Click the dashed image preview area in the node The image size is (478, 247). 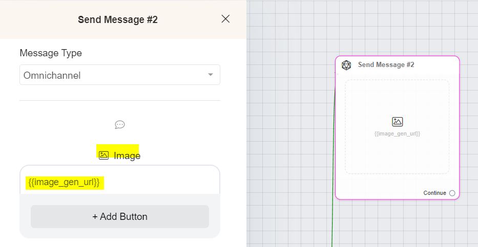[x=397, y=127]
